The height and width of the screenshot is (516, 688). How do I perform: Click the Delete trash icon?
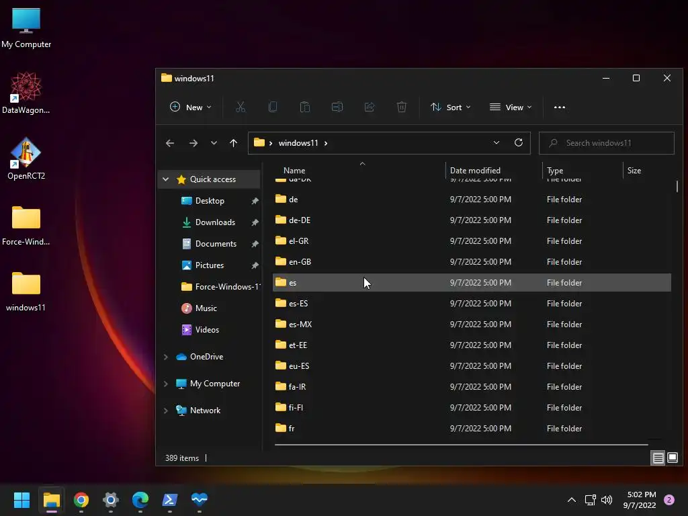[402, 107]
